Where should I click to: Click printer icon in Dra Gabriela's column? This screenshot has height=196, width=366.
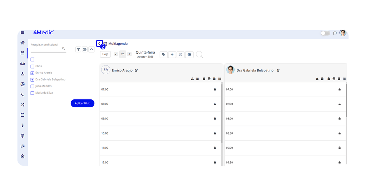334,79
